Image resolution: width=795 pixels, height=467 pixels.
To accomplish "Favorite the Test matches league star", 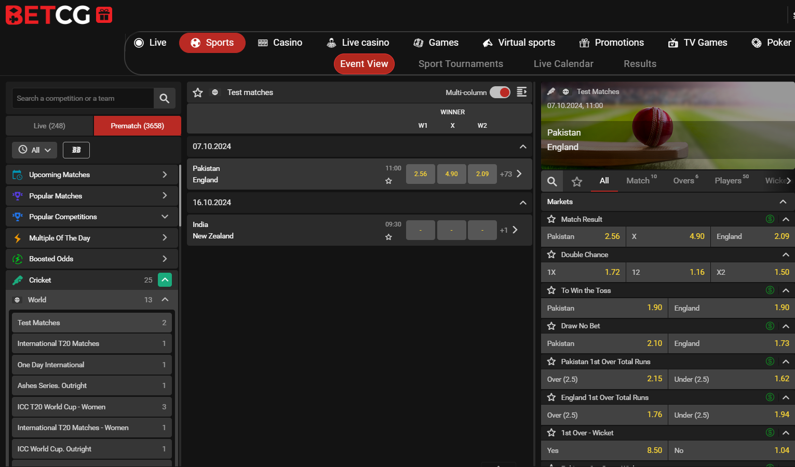I will coord(198,92).
